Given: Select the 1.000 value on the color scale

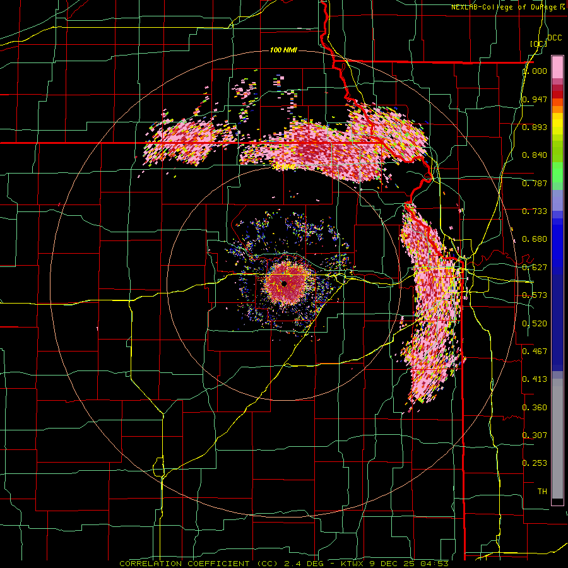Looking at the screenshot, I should pos(535,71).
